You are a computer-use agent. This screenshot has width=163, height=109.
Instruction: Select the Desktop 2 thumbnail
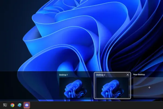pyautogui.click(x=112, y=87)
